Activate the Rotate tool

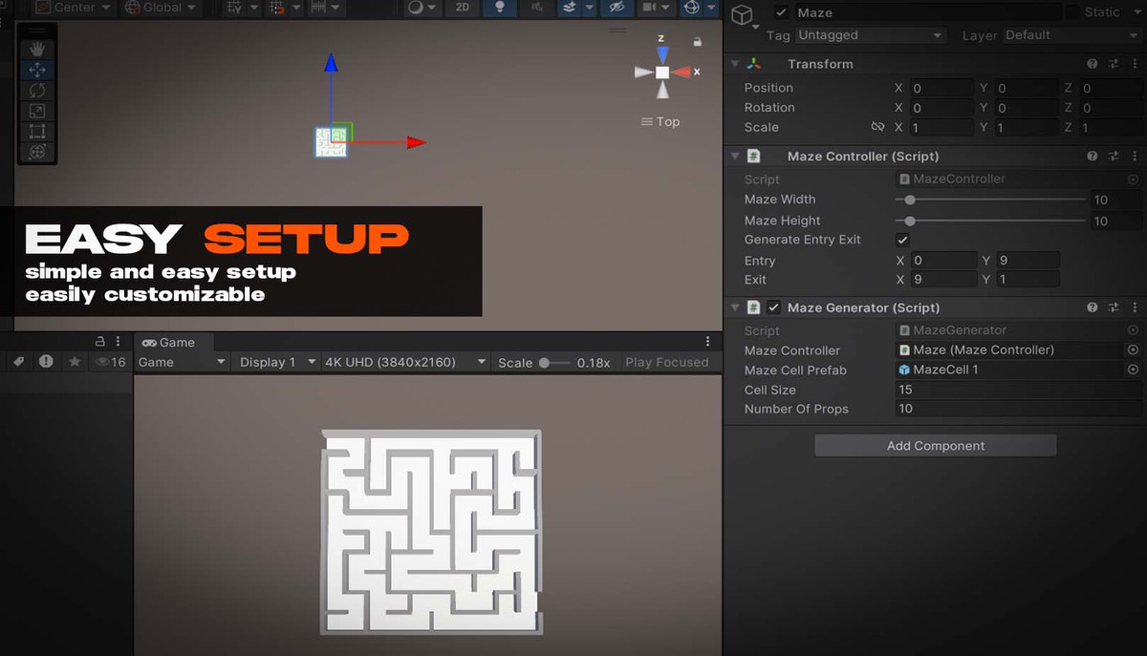click(x=37, y=90)
